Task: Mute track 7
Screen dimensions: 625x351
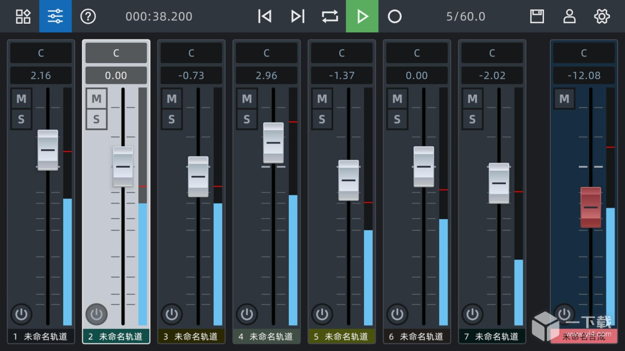Action: click(472, 98)
